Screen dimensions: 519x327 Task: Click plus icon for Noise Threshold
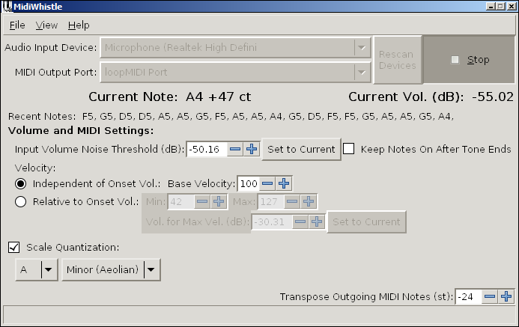(x=252, y=149)
